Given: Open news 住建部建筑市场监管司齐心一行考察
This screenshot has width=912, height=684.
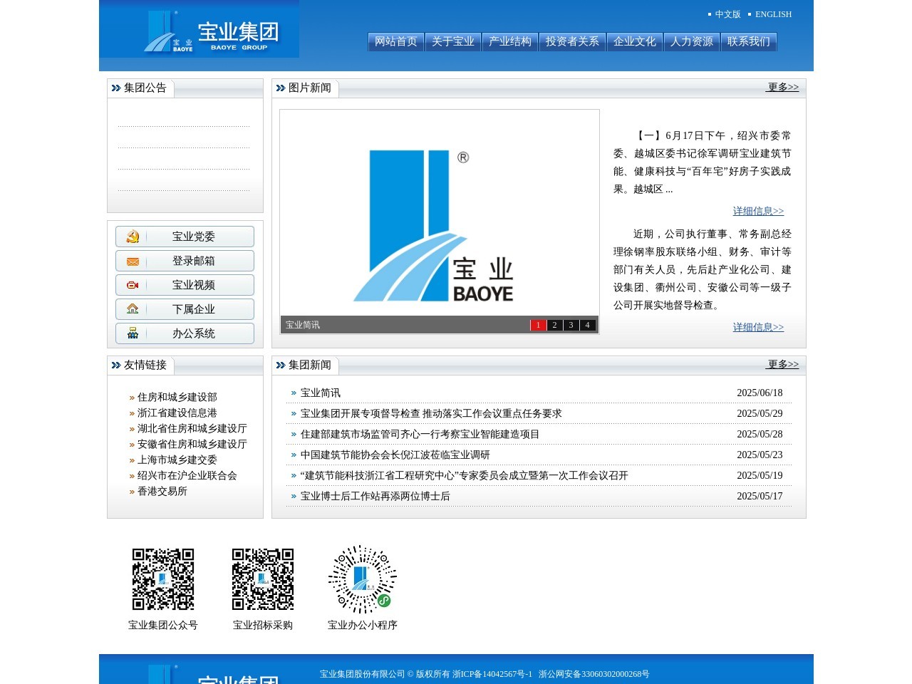Looking at the screenshot, I should pos(420,434).
